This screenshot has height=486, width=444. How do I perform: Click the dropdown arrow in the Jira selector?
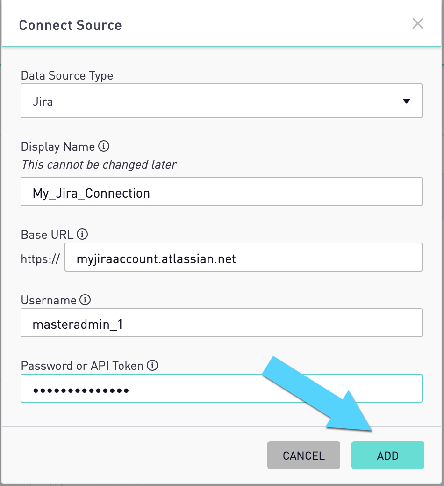click(x=407, y=101)
